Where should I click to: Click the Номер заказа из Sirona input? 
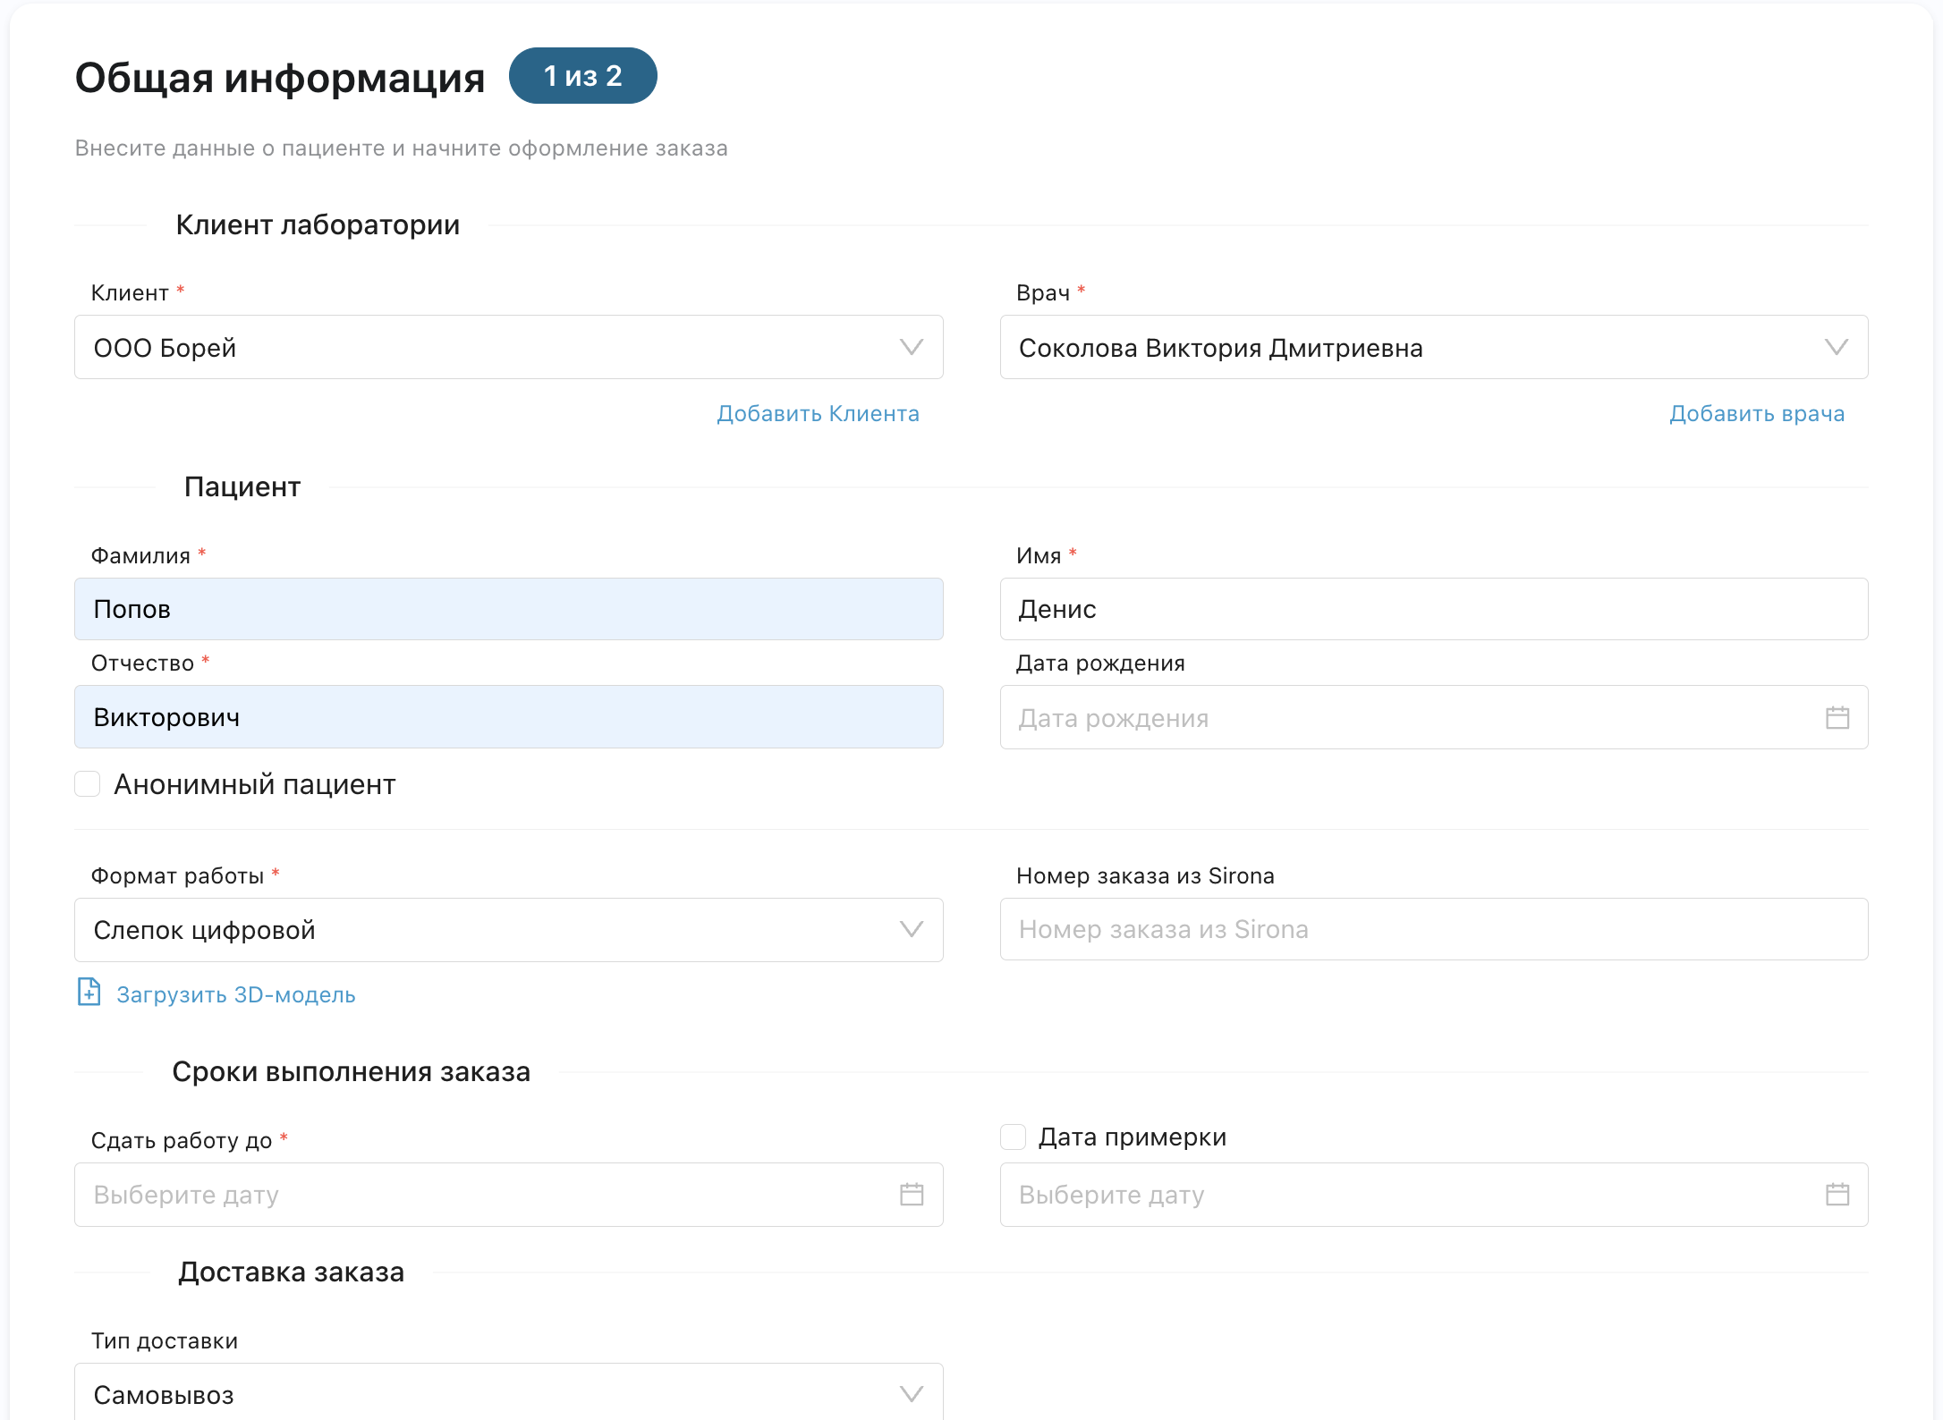coord(1433,930)
